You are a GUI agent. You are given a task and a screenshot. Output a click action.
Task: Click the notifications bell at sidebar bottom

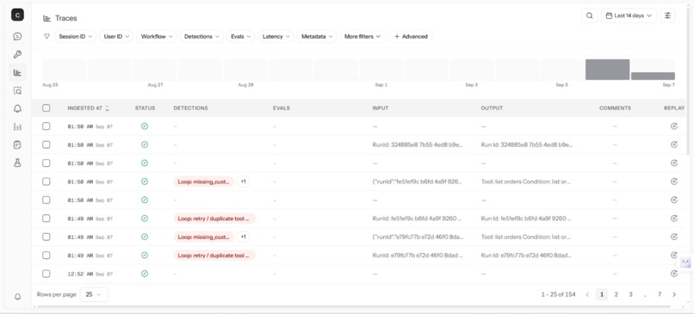17,297
